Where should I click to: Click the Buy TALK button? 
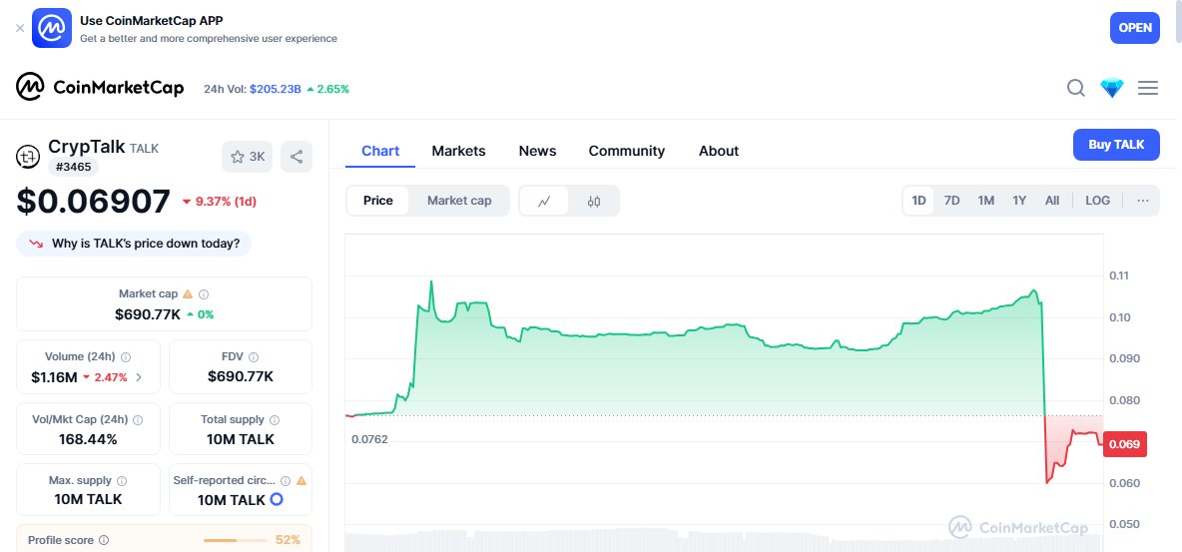[x=1116, y=145]
